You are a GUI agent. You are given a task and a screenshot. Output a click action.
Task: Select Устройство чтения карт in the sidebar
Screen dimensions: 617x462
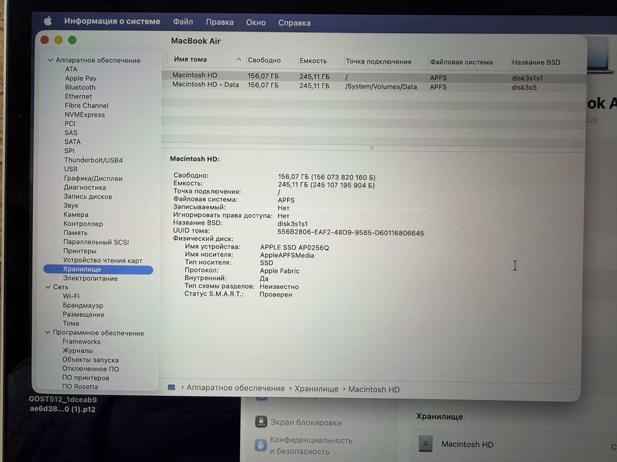(103, 260)
